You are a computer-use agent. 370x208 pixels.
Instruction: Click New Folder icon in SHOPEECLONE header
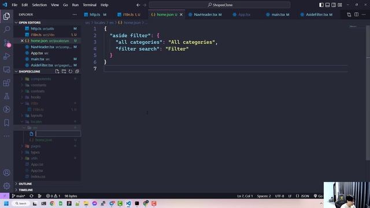coord(64,72)
